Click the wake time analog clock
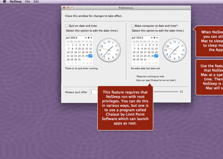 click(175, 50)
